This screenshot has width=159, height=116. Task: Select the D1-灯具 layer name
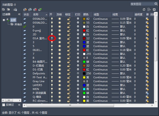coord(38,70)
